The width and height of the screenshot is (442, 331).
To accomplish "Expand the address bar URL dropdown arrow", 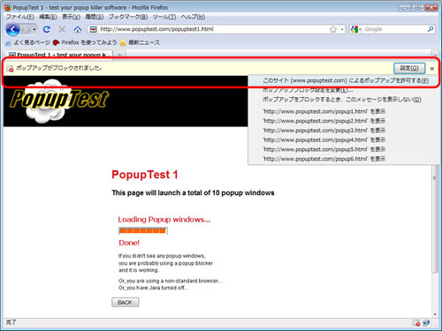I will pos(342,29).
